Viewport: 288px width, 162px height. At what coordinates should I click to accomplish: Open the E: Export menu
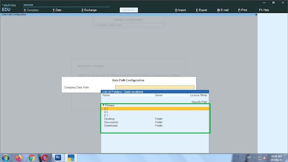pyautogui.click(x=201, y=10)
